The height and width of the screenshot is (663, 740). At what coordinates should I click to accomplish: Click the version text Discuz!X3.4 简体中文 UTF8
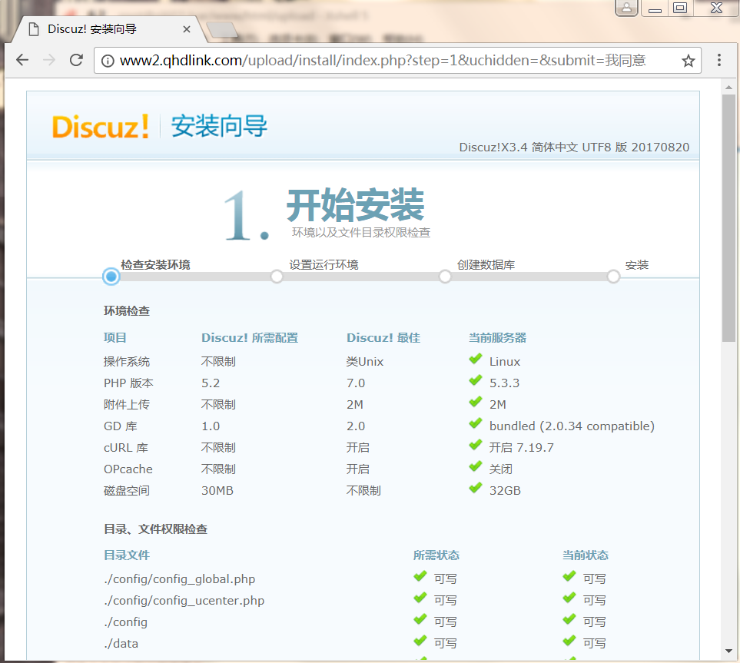click(536, 148)
